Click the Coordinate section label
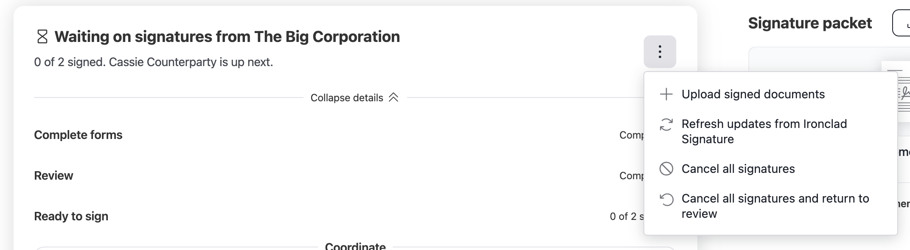Image resolution: width=910 pixels, height=250 pixels. pos(355,246)
